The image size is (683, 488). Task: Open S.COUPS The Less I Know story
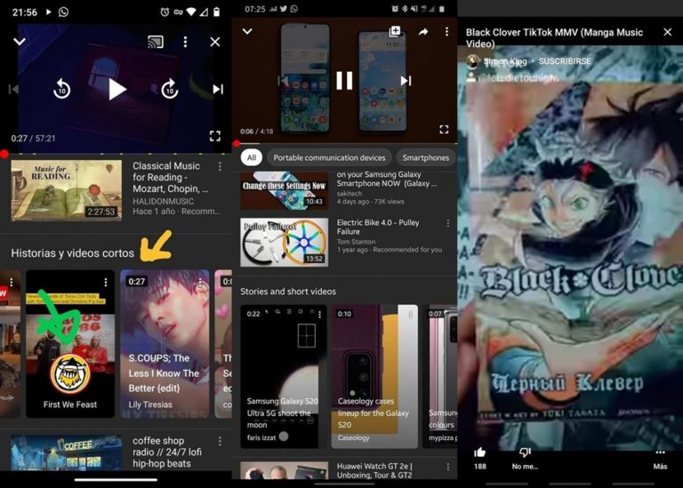[x=165, y=343]
